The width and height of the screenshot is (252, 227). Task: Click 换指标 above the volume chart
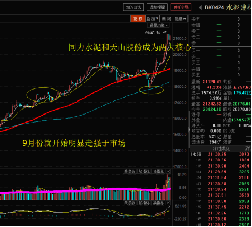(159, 172)
